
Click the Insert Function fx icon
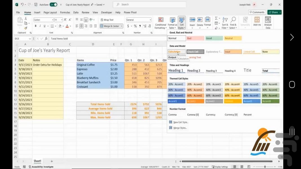[46, 39]
